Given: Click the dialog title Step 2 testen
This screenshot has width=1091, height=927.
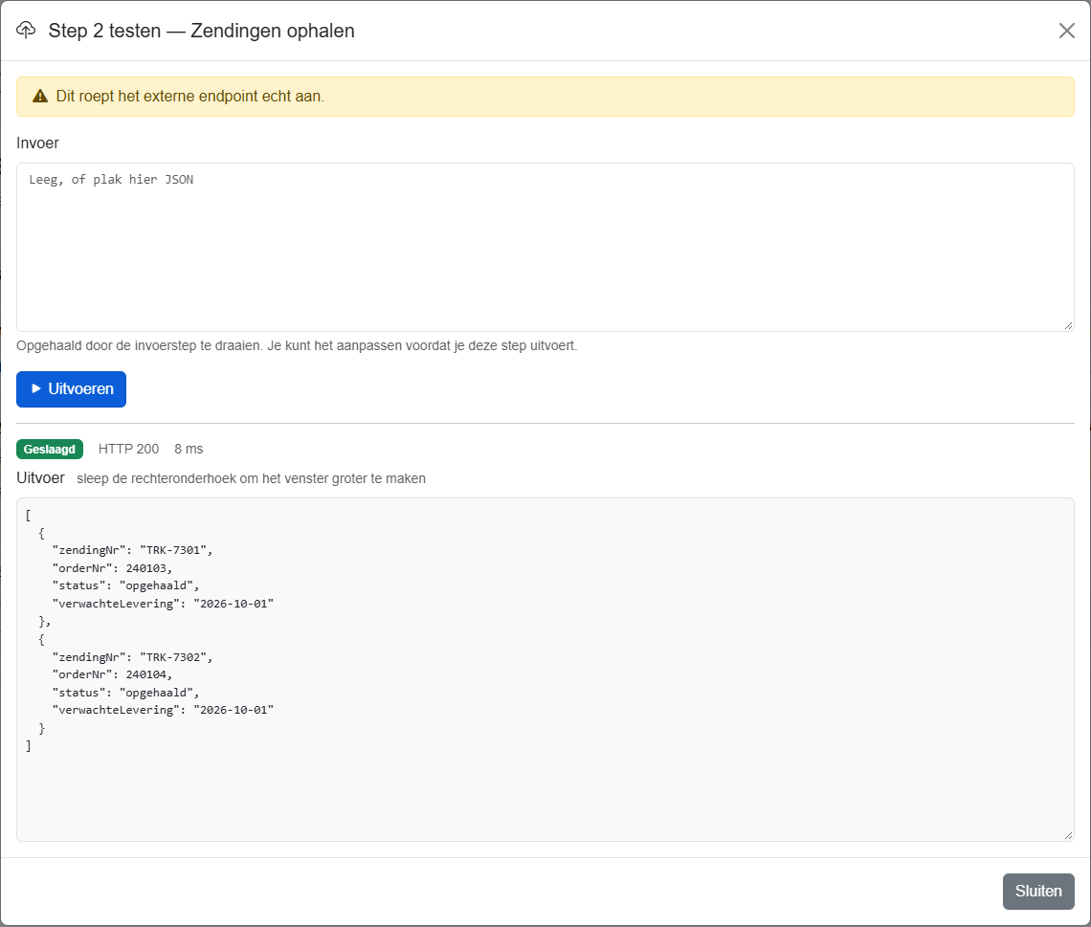Looking at the screenshot, I should click(104, 31).
